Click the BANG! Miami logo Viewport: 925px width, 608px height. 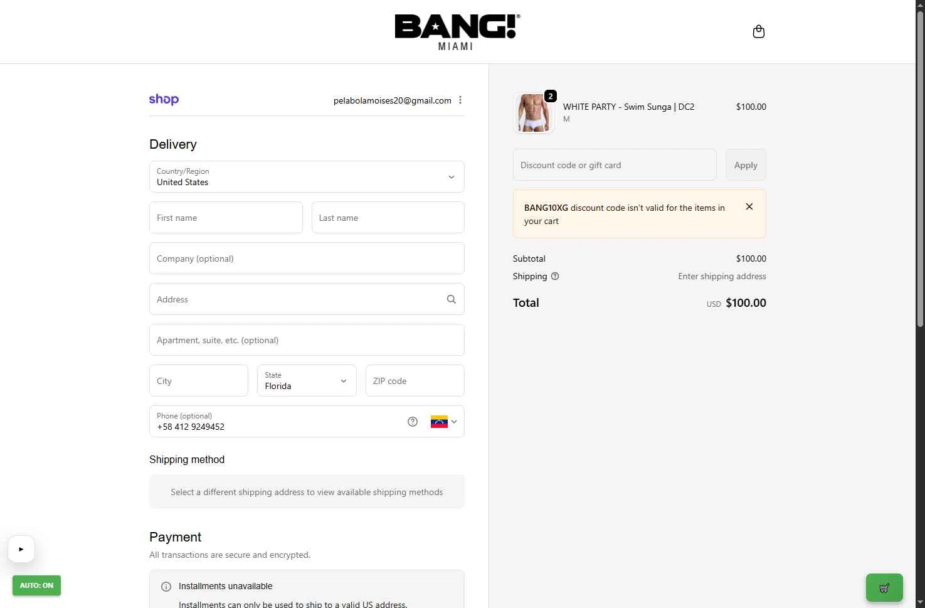[x=457, y=32]
